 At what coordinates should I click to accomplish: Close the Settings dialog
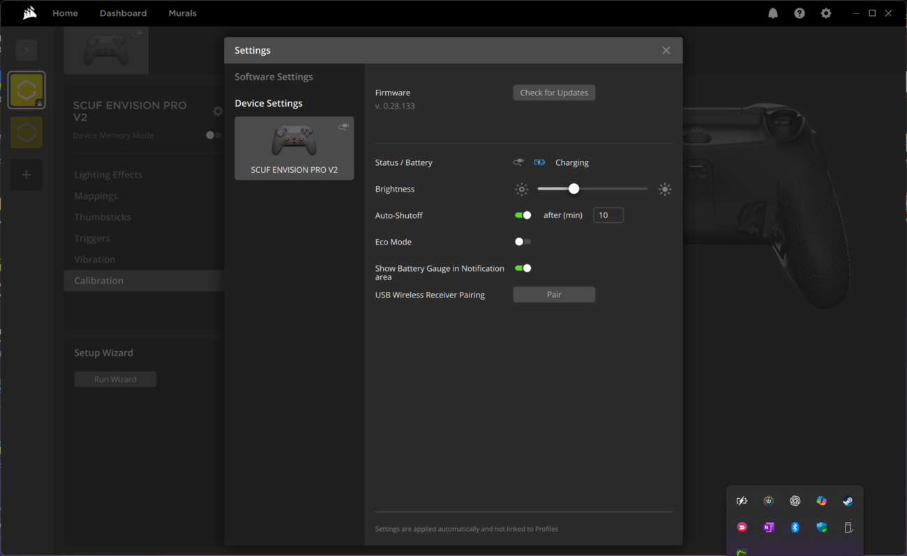666,50
